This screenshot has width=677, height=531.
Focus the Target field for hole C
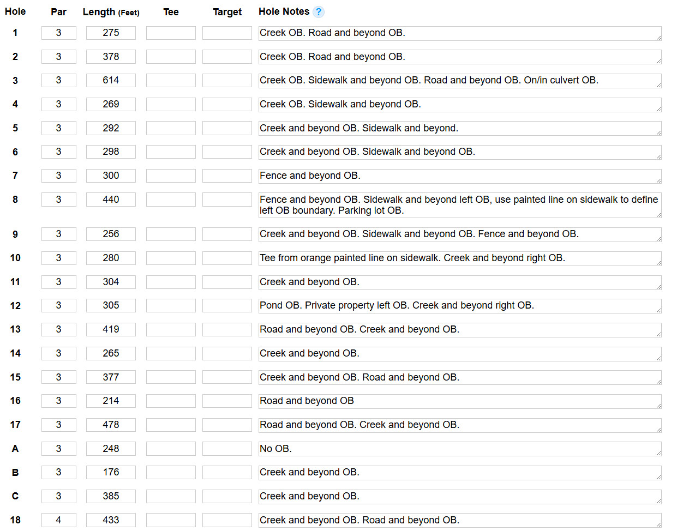click(227, 496)
